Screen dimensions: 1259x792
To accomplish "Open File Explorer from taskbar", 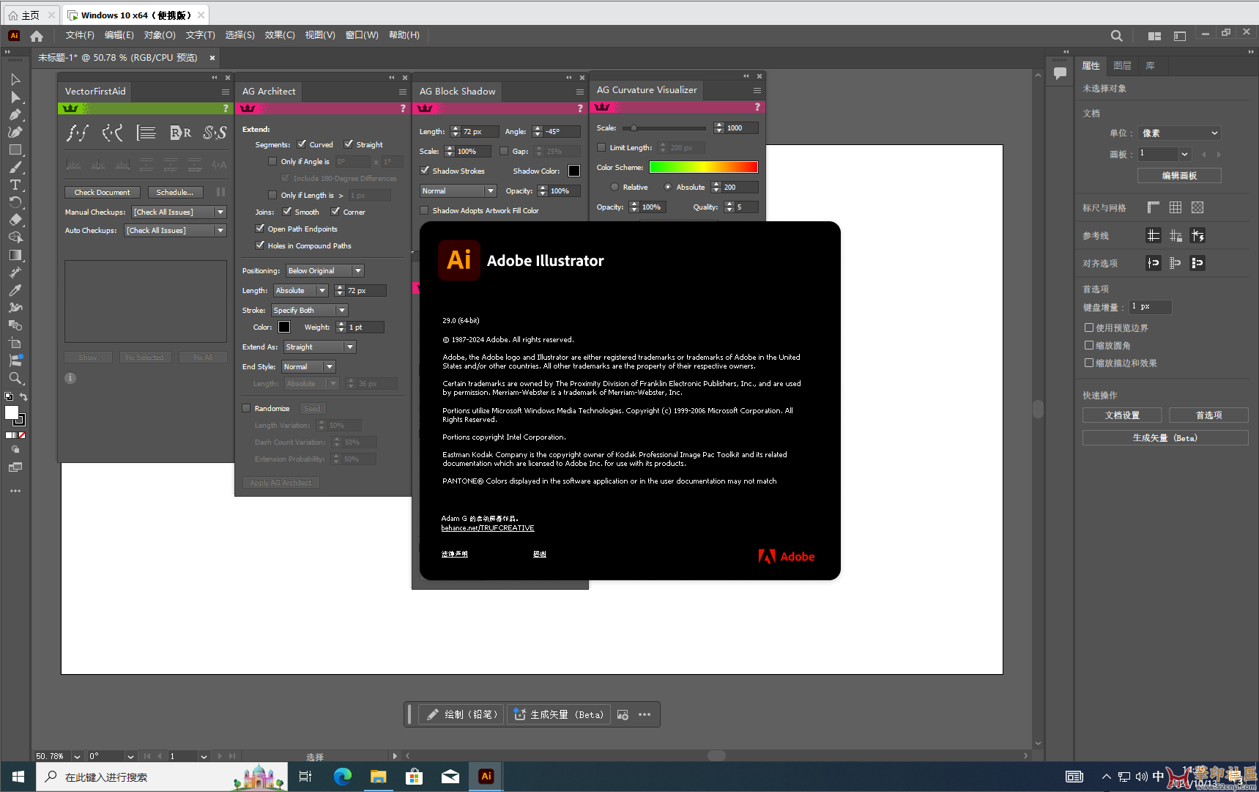I will 378,777.
